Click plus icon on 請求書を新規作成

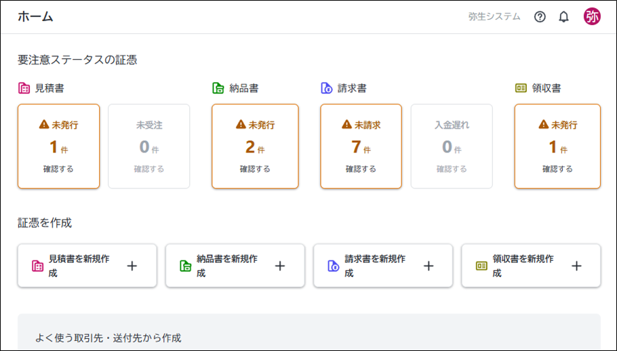429,266
